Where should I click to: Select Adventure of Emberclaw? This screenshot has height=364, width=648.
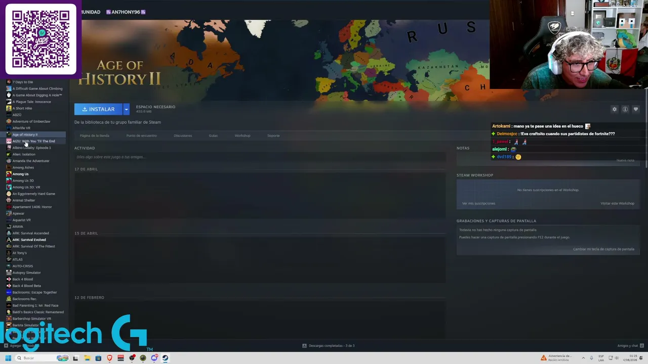31,121
